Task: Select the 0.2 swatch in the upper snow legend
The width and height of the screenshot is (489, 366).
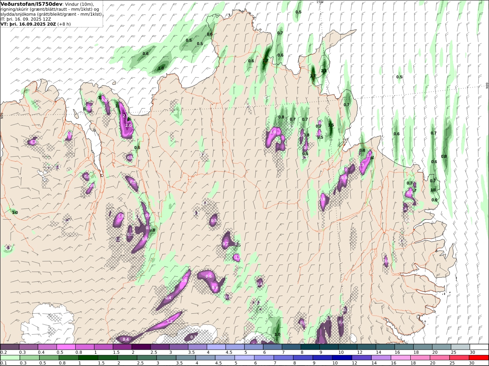Action: (x=10, y=347)
